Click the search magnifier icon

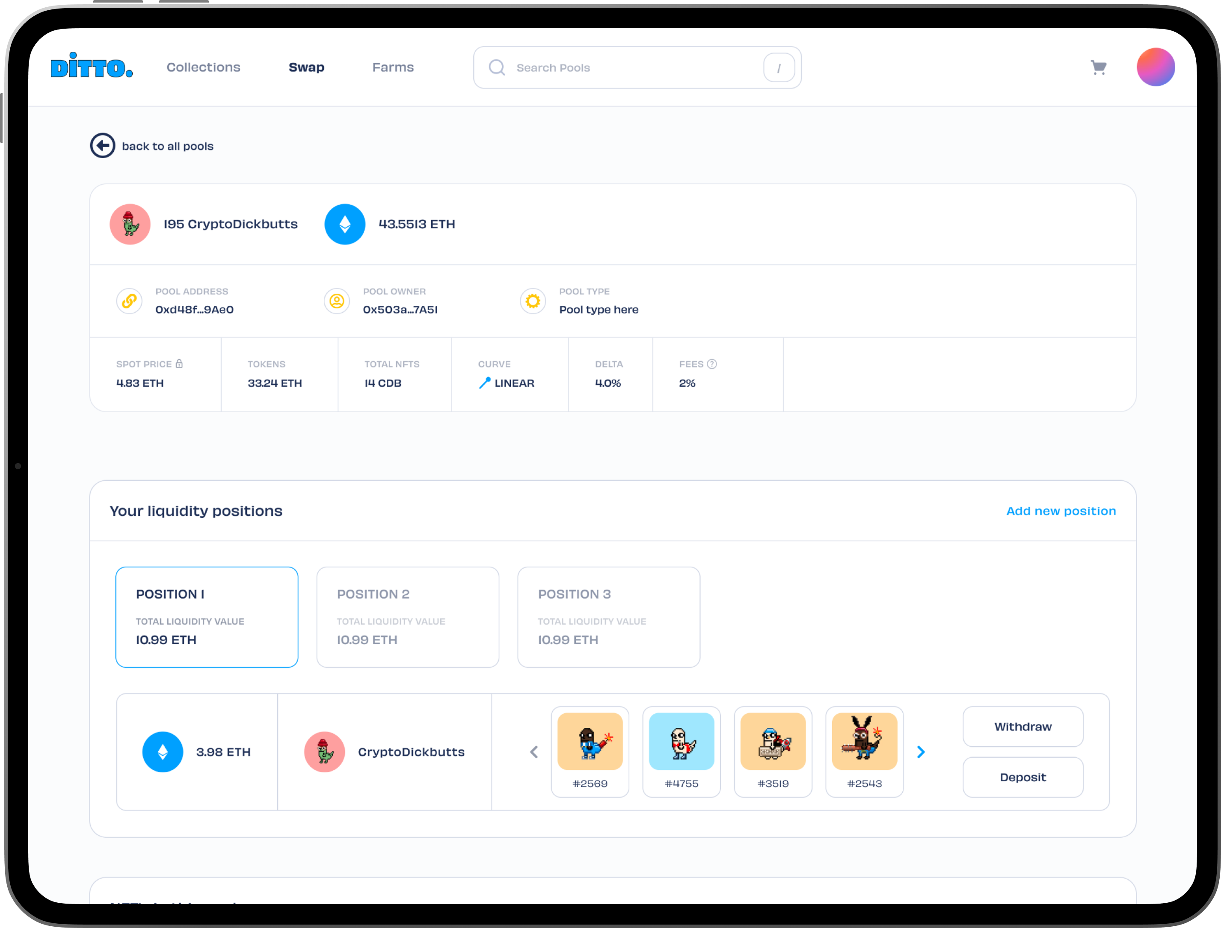497,68
